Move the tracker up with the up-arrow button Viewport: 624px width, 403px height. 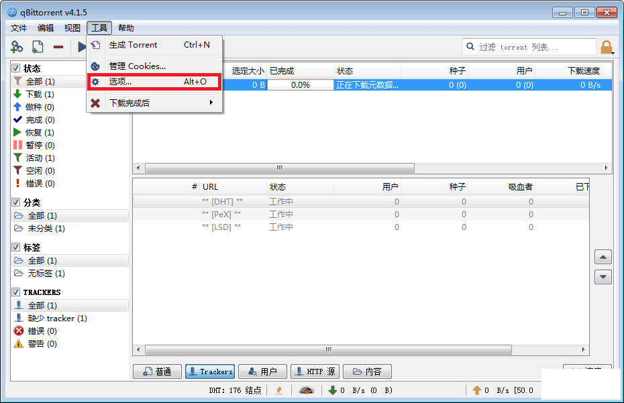coord(603,257)
